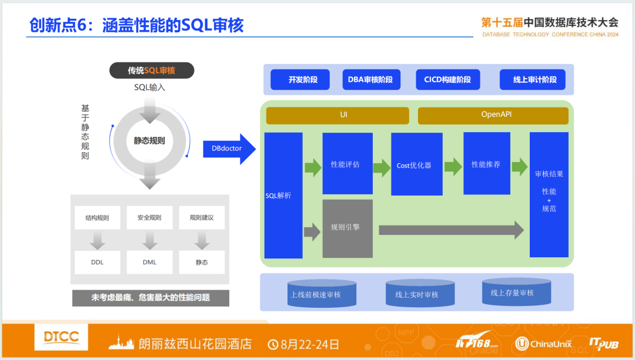Click the 结构规则 box

[x=97, y=218]
